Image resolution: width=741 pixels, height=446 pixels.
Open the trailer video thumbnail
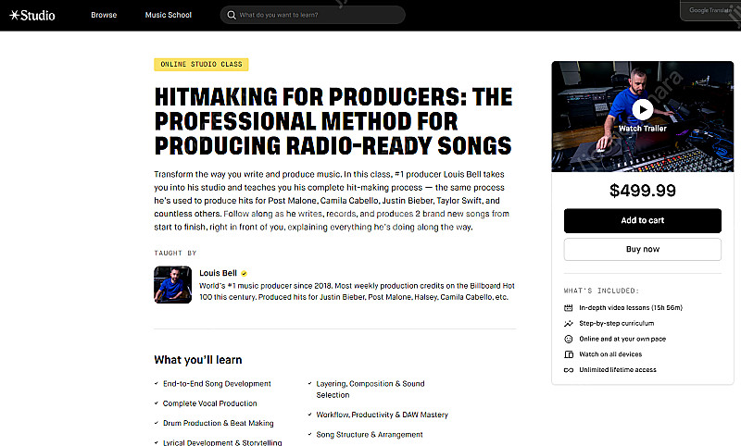click(642, 117)
